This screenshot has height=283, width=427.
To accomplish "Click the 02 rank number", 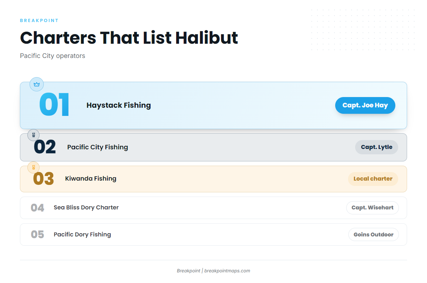I will [x=45, y=147].
